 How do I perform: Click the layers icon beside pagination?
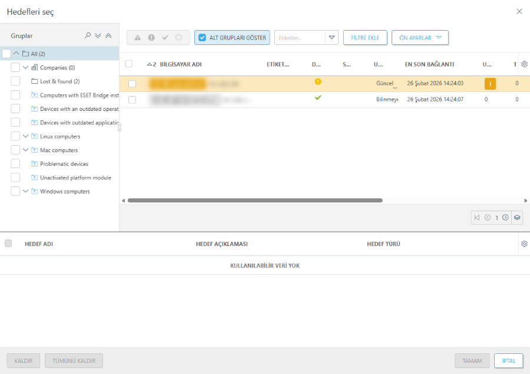[x=517, y=218]
